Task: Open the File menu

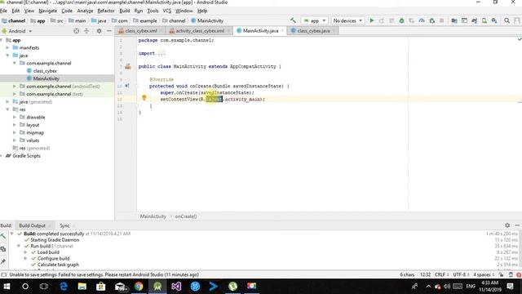Action: (3, 11)
